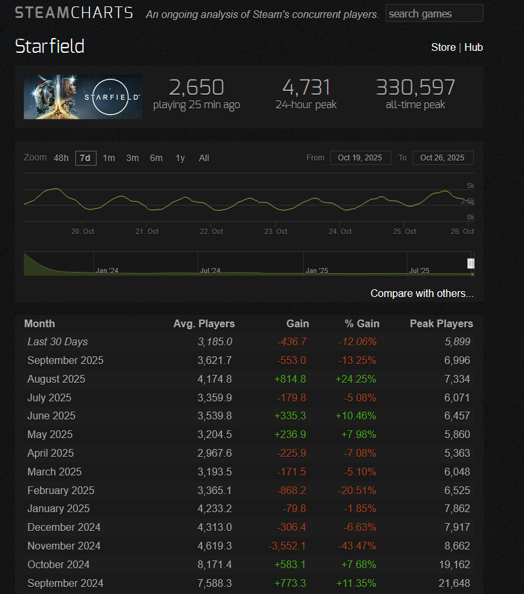Select the December 2024 row label
524x594 pixels.
coord(64,527)
